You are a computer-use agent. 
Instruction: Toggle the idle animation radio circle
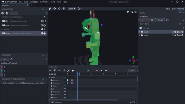(x=45, y=21)
